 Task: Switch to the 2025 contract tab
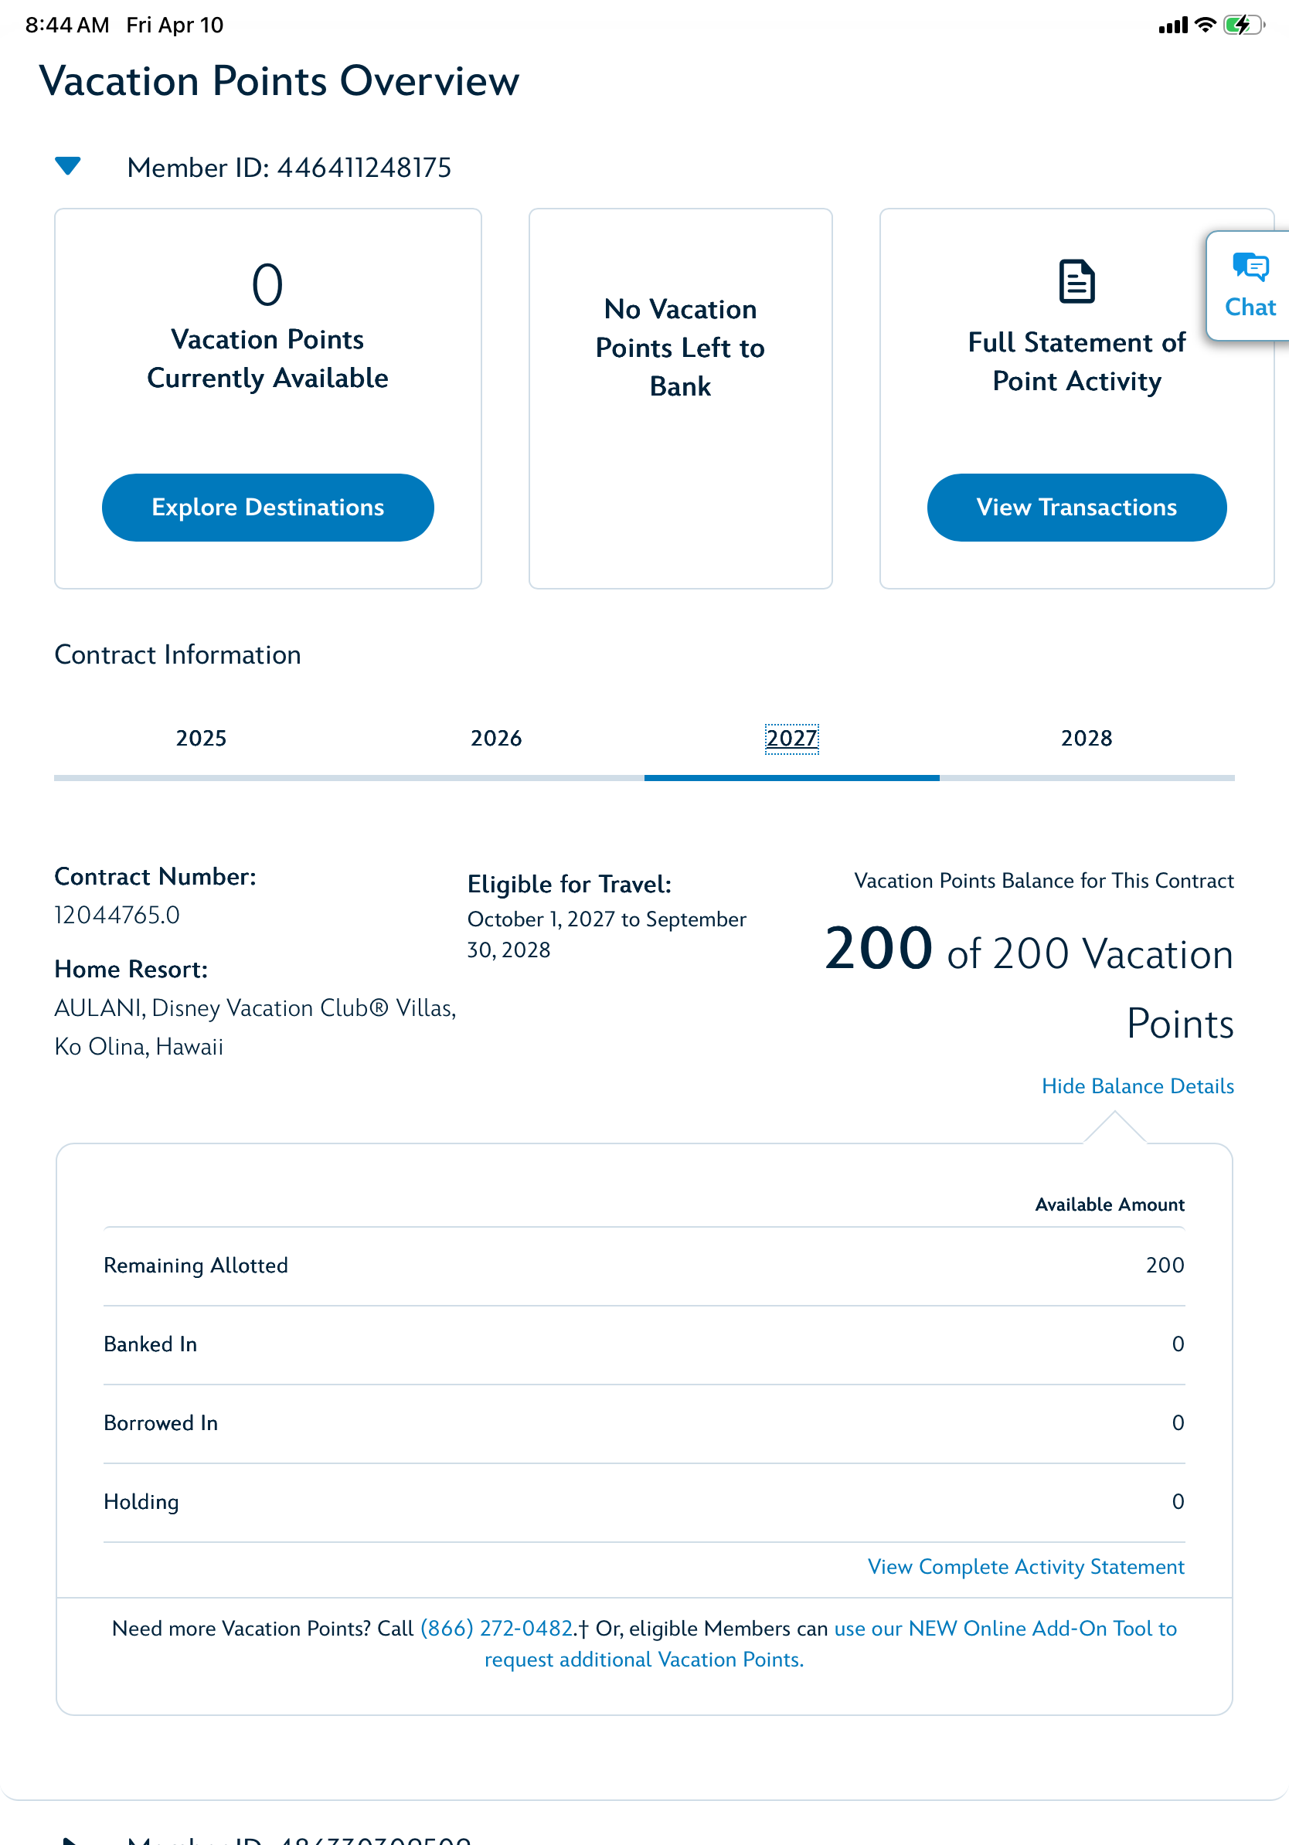[201, 738]
